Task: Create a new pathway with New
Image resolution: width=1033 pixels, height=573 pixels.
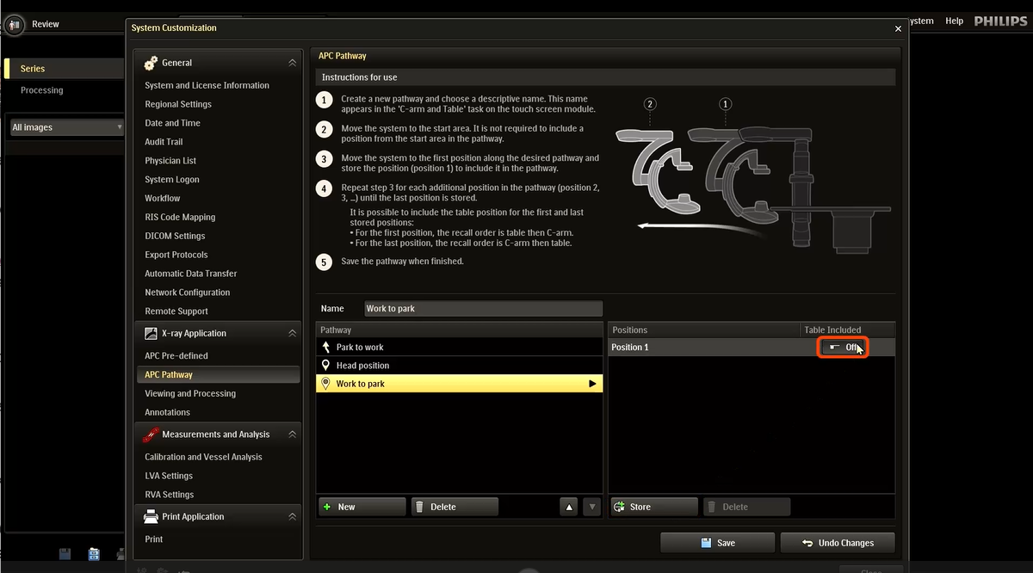Action: click(x=362, y=508)
